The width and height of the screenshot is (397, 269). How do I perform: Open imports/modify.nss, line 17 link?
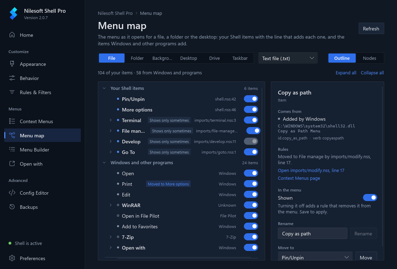[x=311, y=170]
